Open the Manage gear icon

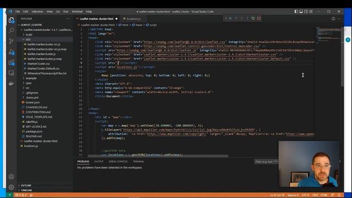click(12, 187)
